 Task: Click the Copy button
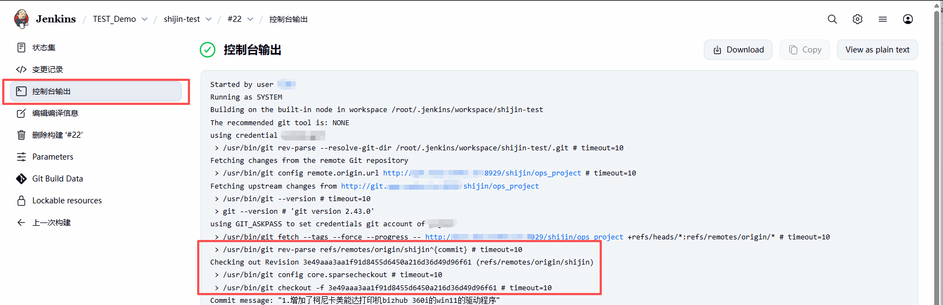pos(805,50)
